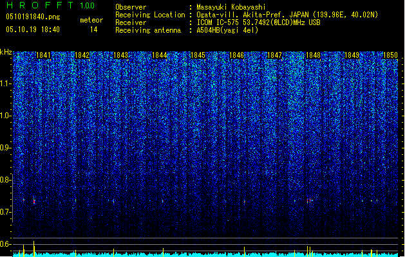Click the 0.7 kHz axis tick label
Image resolution: width=405 pixels, height=257 pixels.
5,212
